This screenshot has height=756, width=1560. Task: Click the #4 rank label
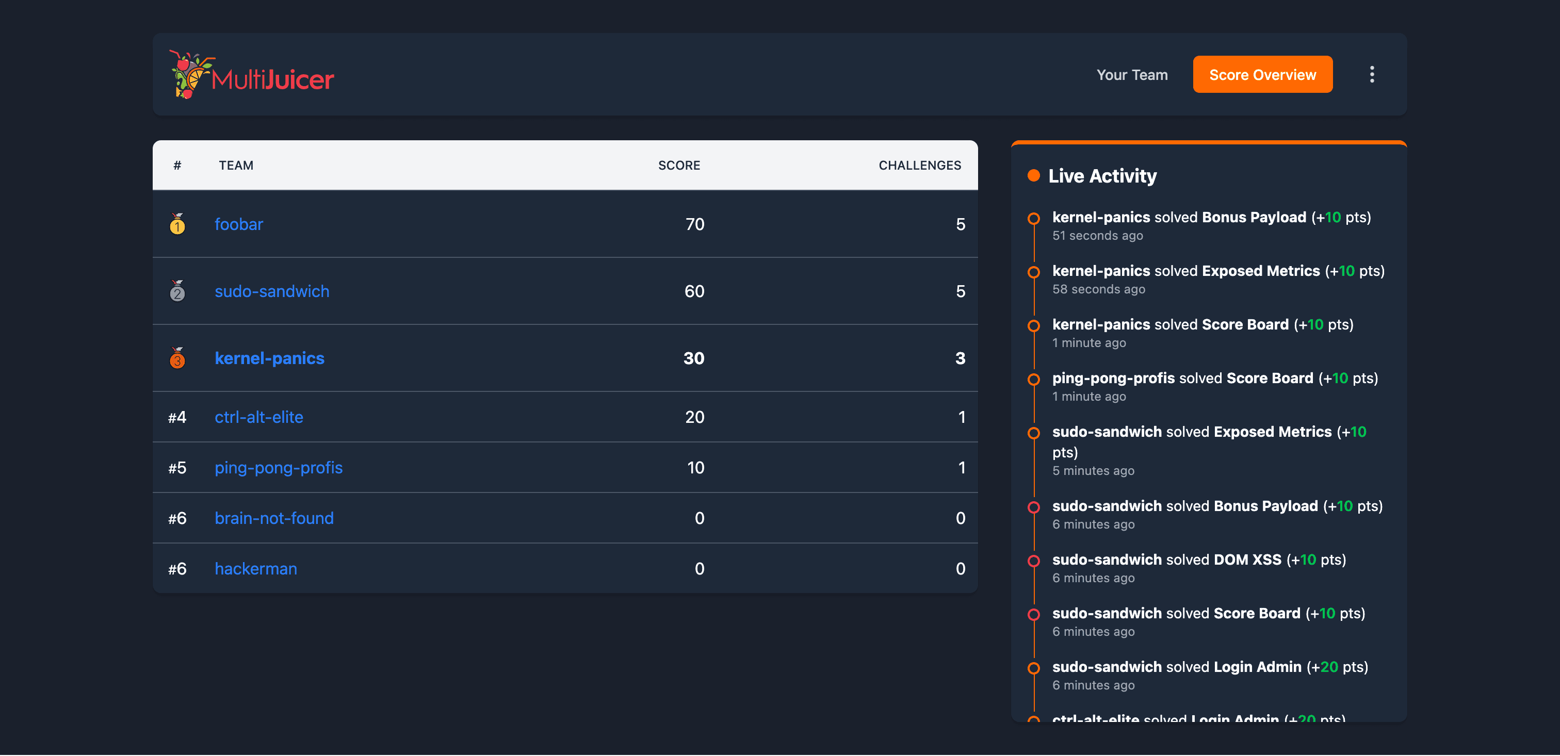(x=177, y=417)
